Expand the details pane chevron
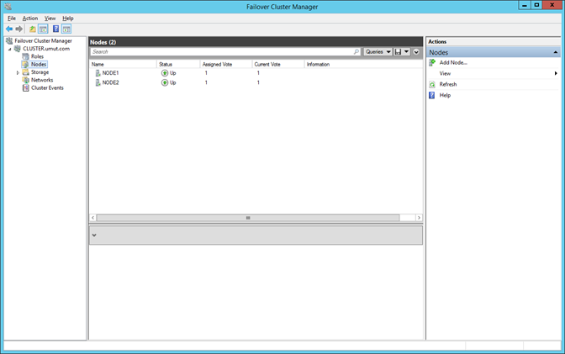Viewport: 565px width, 354px height. [x=94, y=235]
